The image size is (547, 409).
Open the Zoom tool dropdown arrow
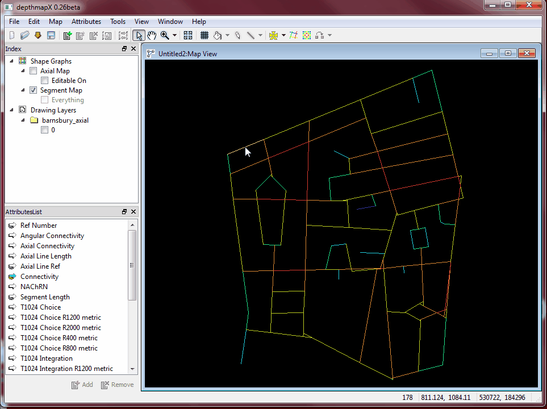tap(174, 35)
